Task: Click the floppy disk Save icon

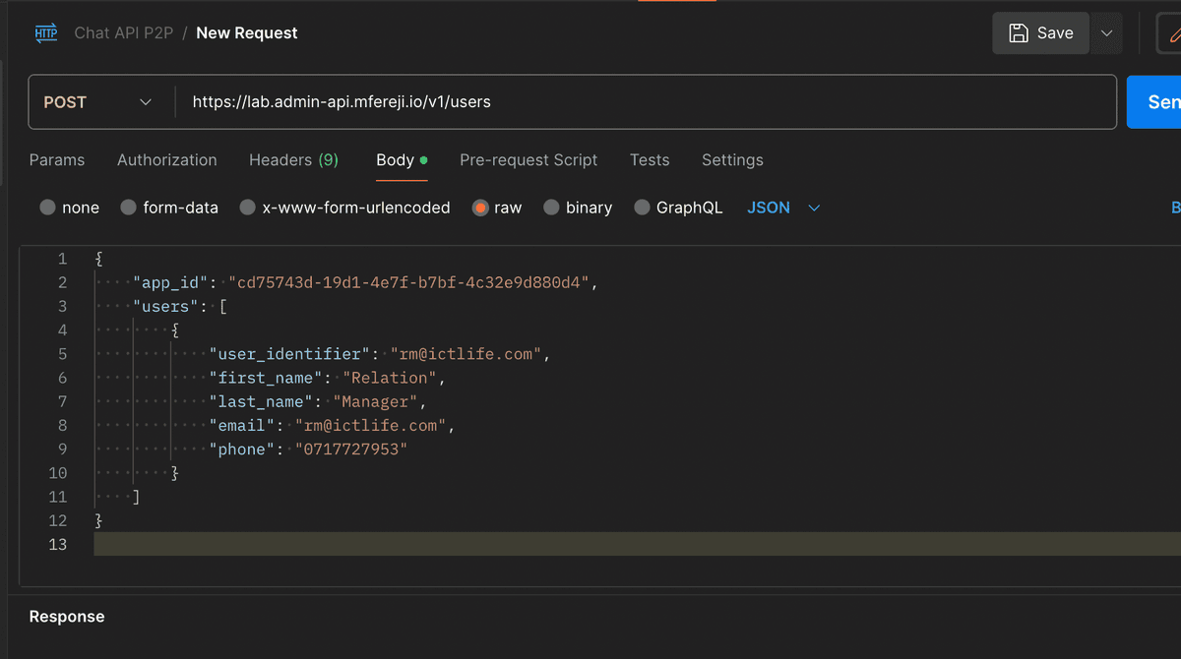Action: tap(1018, 32)
